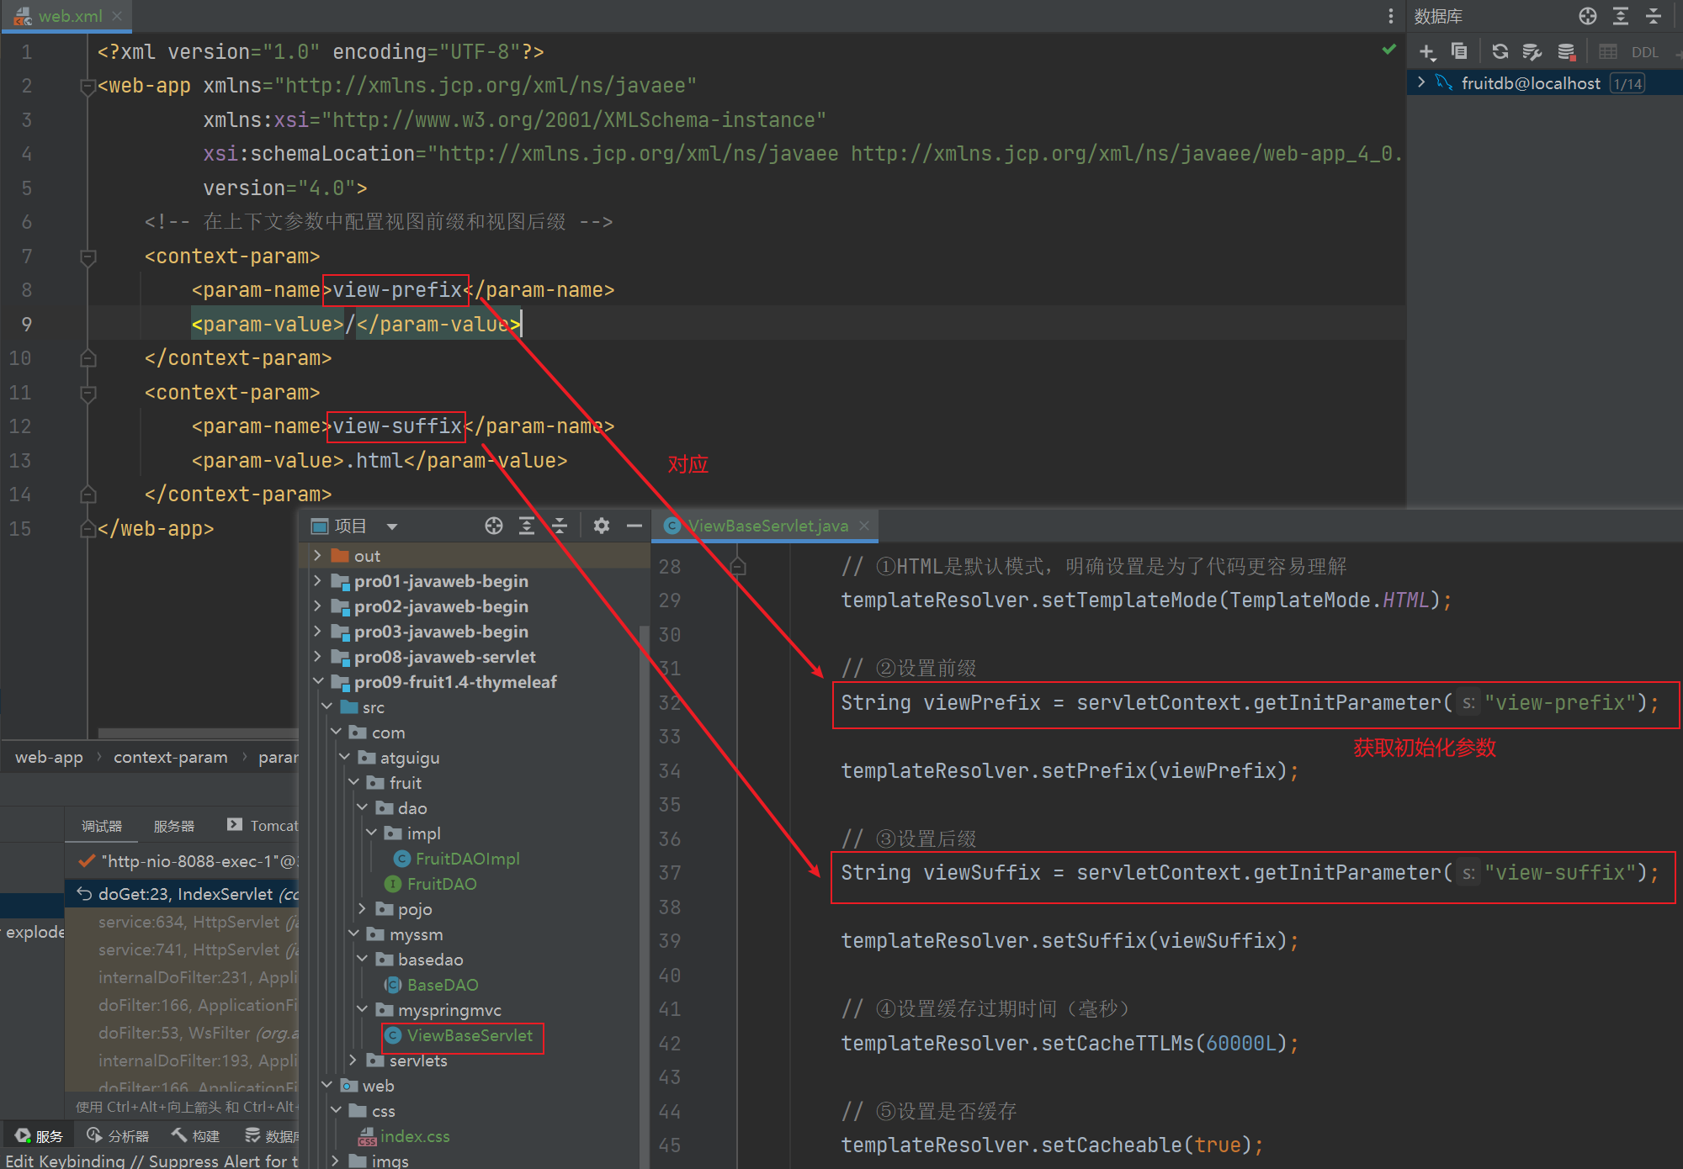Open the 数据库 tool window at the bottom

pyautogui.click(x=276, y=1135)
